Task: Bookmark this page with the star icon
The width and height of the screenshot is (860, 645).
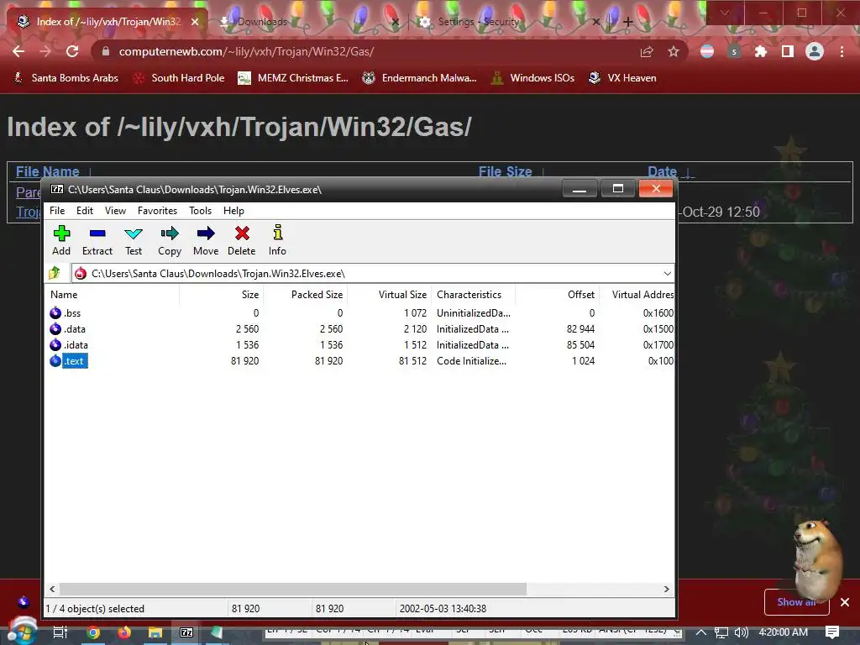Action: click(674, 51)
